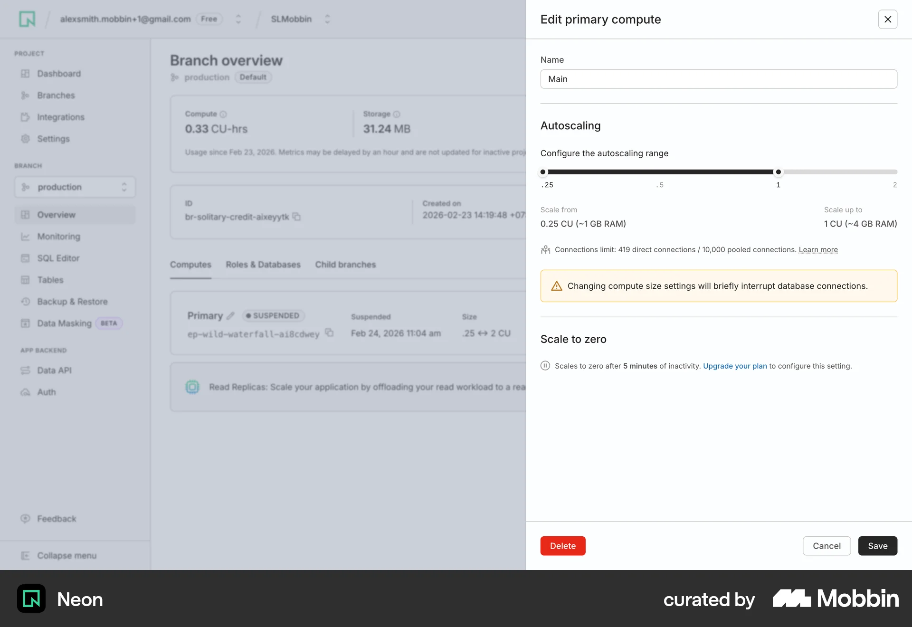This screenshot has width=912, height=627.
Task: Save the compute settings
Action: pos(877,546)
